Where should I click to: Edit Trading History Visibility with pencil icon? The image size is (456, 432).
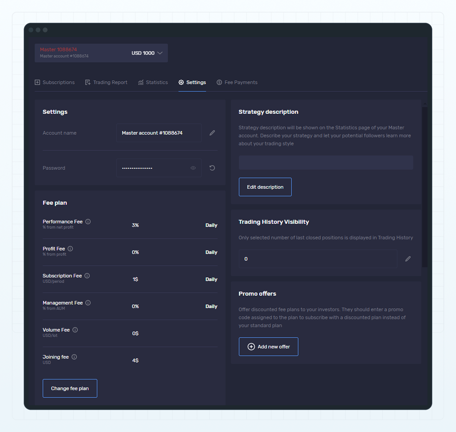coord(408,259)
